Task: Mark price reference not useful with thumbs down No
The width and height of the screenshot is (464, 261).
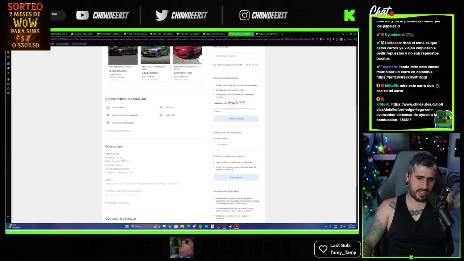Action: coord(255,65)
